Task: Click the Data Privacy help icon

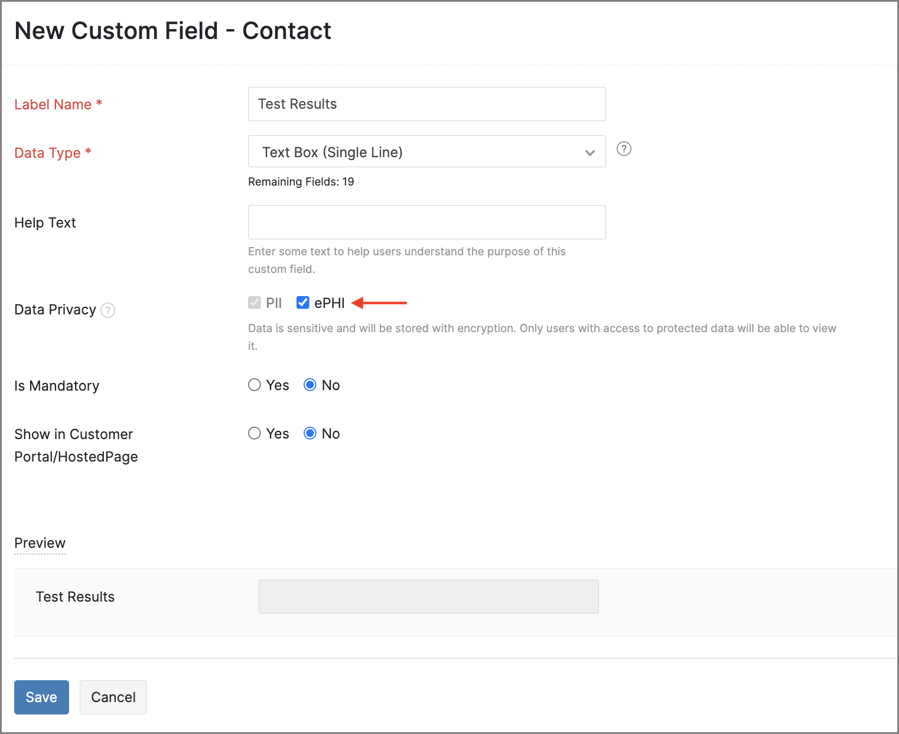Action: [x=108, y=310]
